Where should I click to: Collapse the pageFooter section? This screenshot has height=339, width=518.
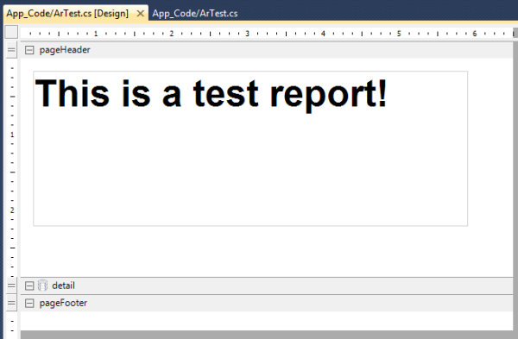click(x=29, y=303)
